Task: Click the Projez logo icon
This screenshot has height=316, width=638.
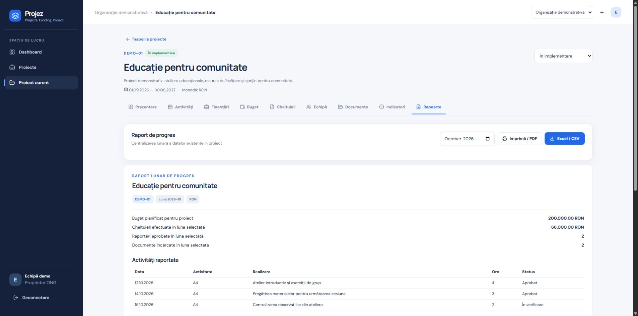Action: pos(15,15)
